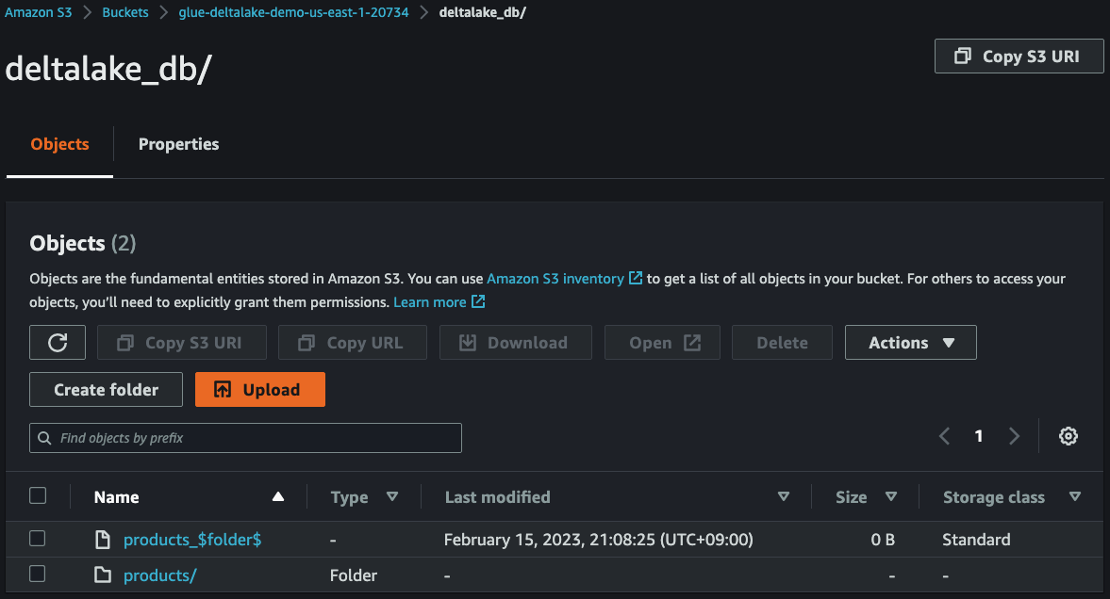
Task: Click toolbar Copy S3 URI button beside refresh
Action: pyautogui.click(x=182, y=342)
